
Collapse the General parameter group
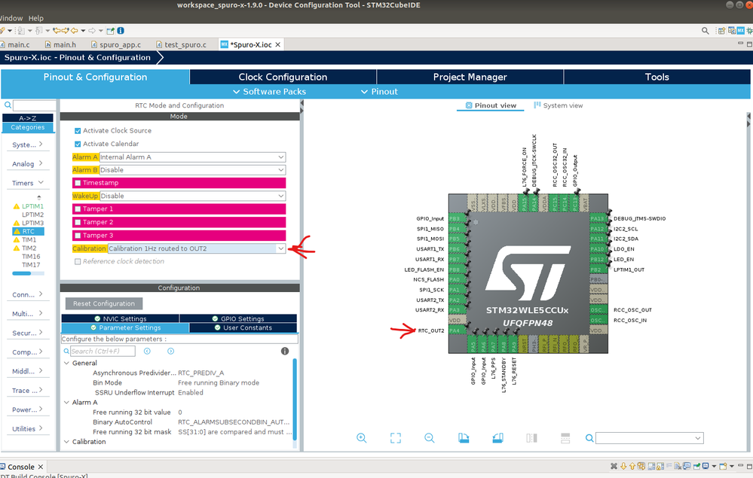67,363
